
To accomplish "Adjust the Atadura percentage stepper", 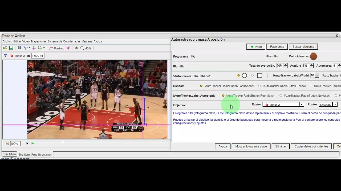I will (312, 66).
